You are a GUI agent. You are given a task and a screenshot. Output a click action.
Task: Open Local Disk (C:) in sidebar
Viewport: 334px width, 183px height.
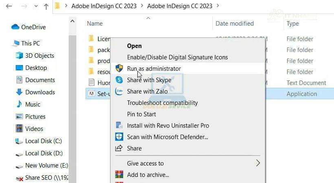[43, 141]
